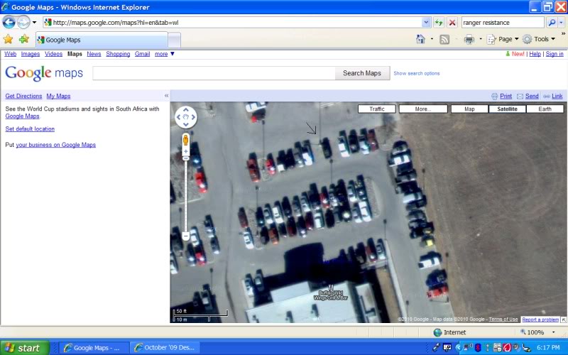Switch to Earth view
Image resolution: width=568 pixels, height=355 pixels.
(545, 109)
